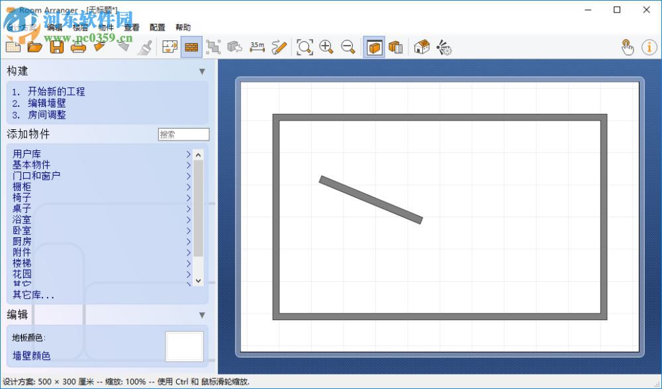Open the 楼层 menu
662x389 pixels.
[80, 27]
